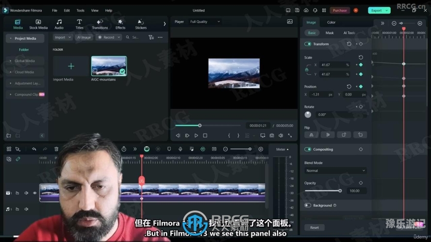Open the Import dropdown
This screenshot has height=242, width=431.
tap(63, 37)
